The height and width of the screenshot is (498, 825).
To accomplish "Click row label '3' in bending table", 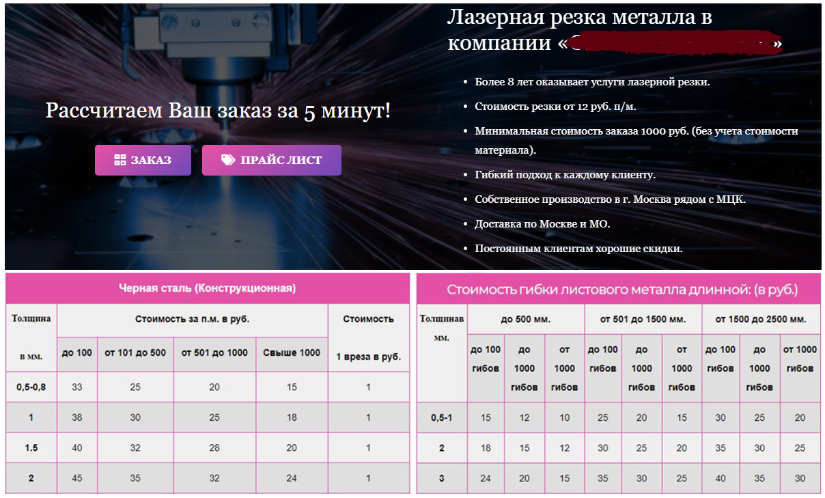I will tap(442, 478).
